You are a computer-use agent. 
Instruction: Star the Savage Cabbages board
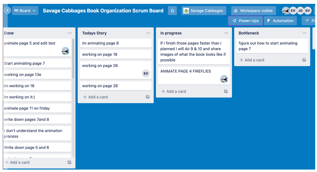[172, 11]
